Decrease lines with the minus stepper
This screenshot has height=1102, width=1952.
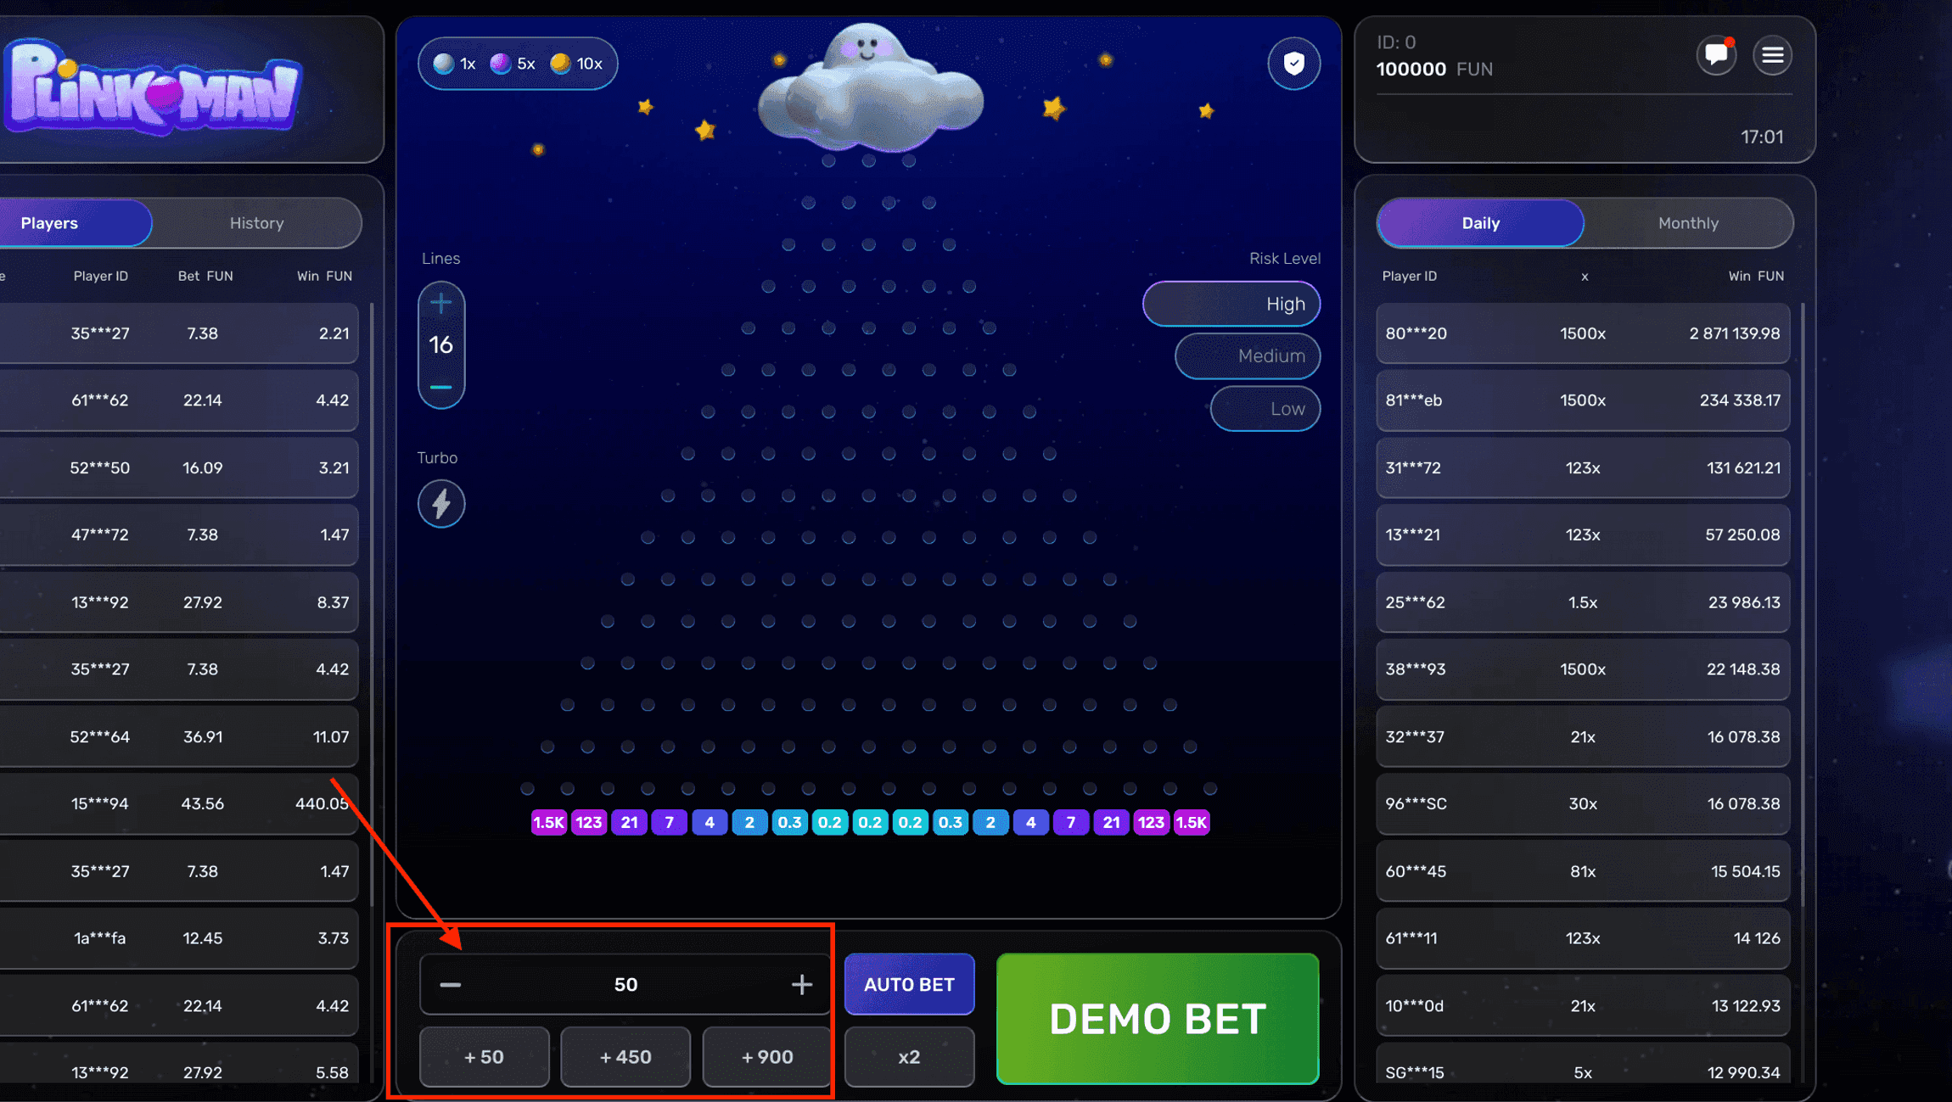440,387
